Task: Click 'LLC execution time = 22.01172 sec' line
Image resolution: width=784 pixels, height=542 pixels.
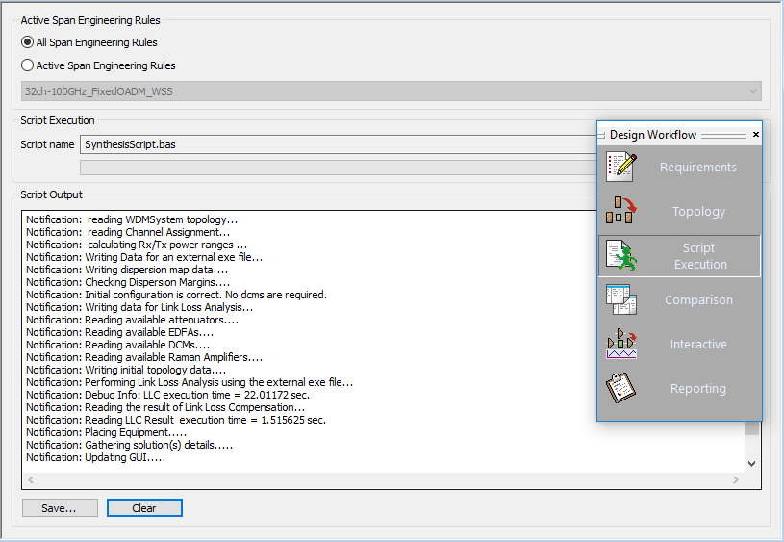Action: [168, 395]
